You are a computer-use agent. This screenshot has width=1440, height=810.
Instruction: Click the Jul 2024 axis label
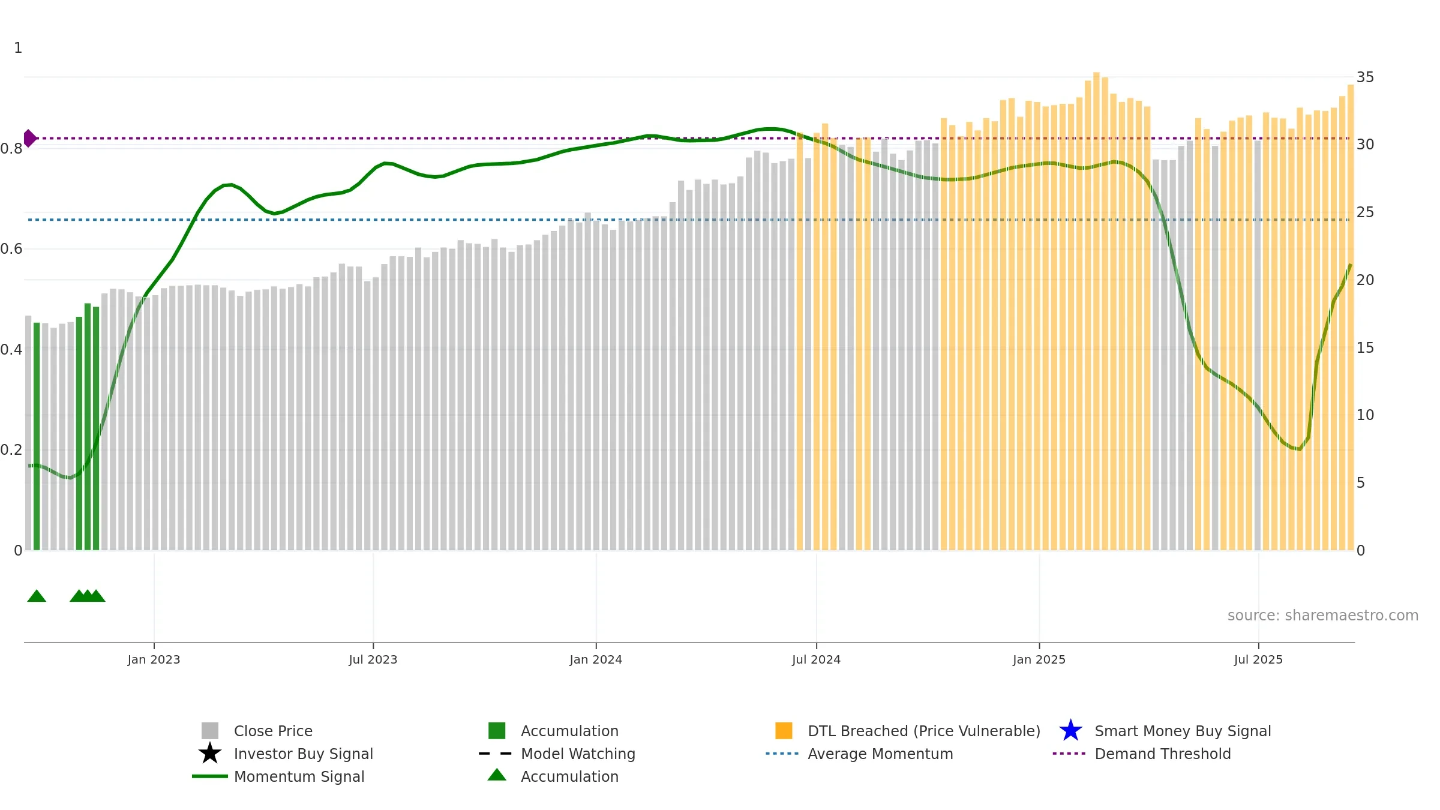[x=816, y=660]
